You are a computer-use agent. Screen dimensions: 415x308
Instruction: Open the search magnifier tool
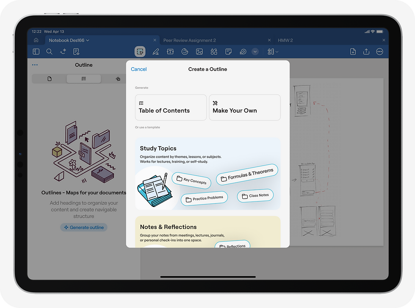tap(49, 52)
